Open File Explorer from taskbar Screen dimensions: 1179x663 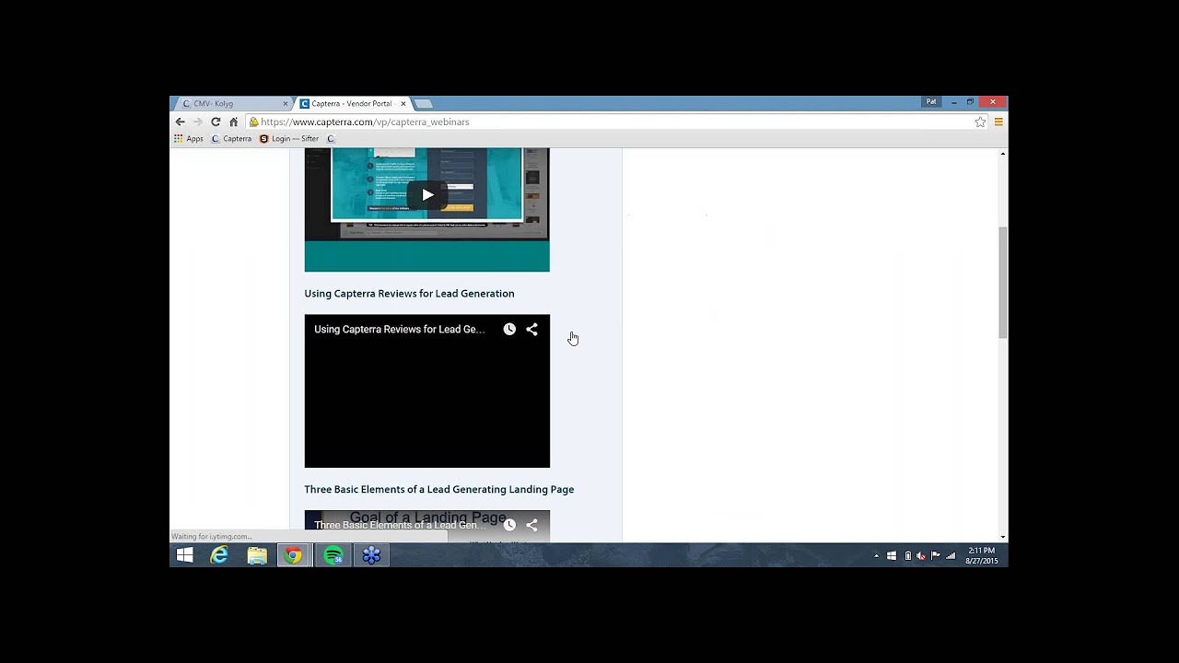[257, 555]
